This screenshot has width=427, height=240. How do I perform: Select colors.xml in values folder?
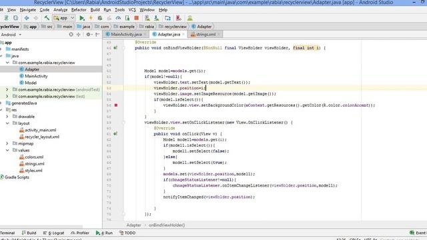pos(34,157)
